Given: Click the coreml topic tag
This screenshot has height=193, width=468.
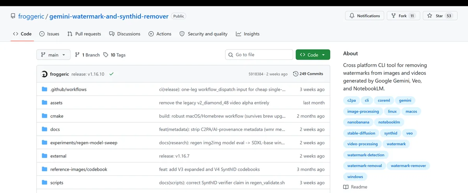Looking at the screenshot, I should (384, 100).
